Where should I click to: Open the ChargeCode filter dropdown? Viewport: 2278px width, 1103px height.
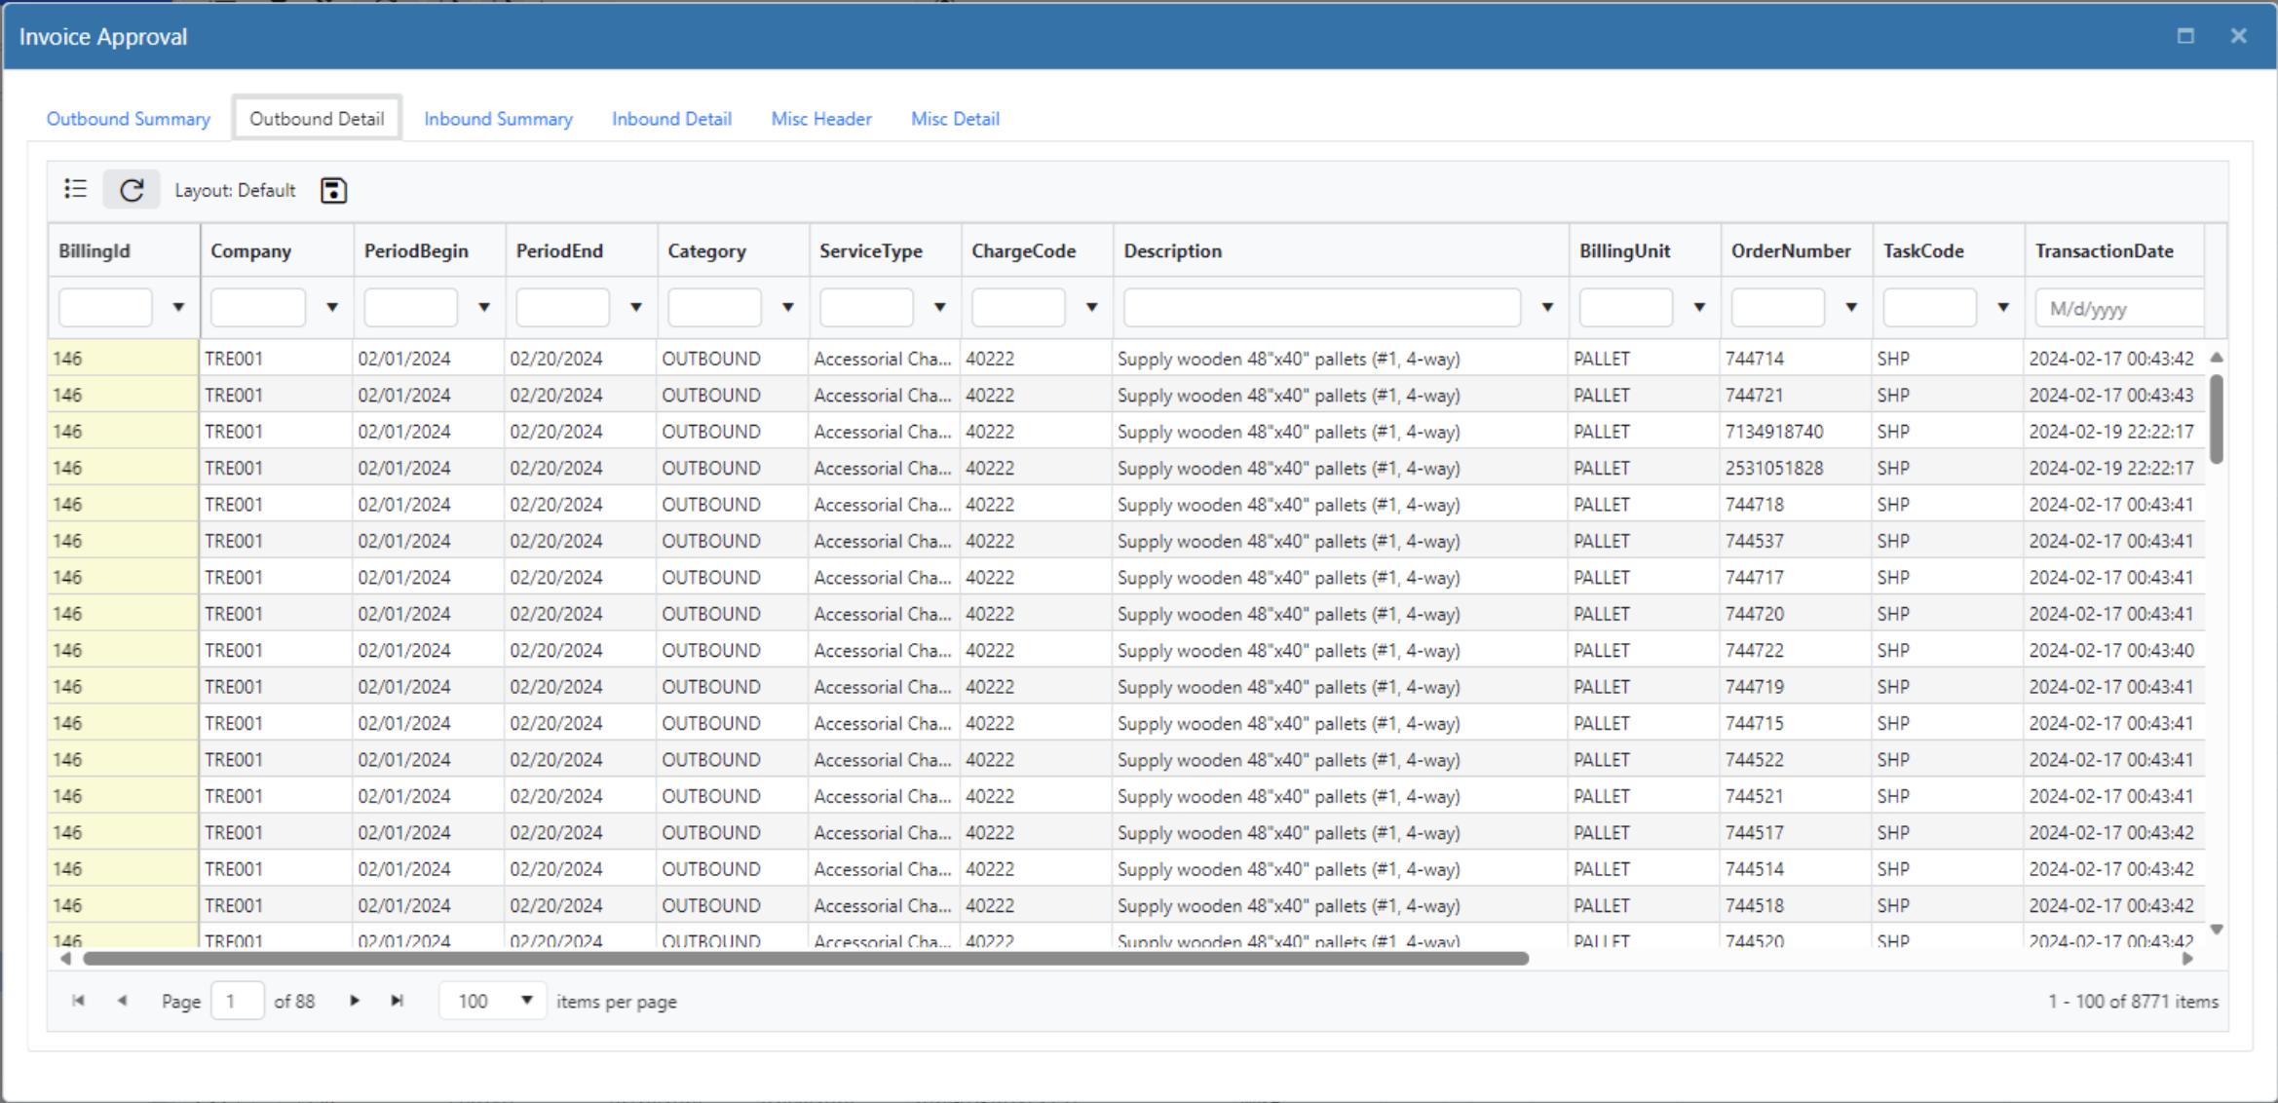point(1089,307)
